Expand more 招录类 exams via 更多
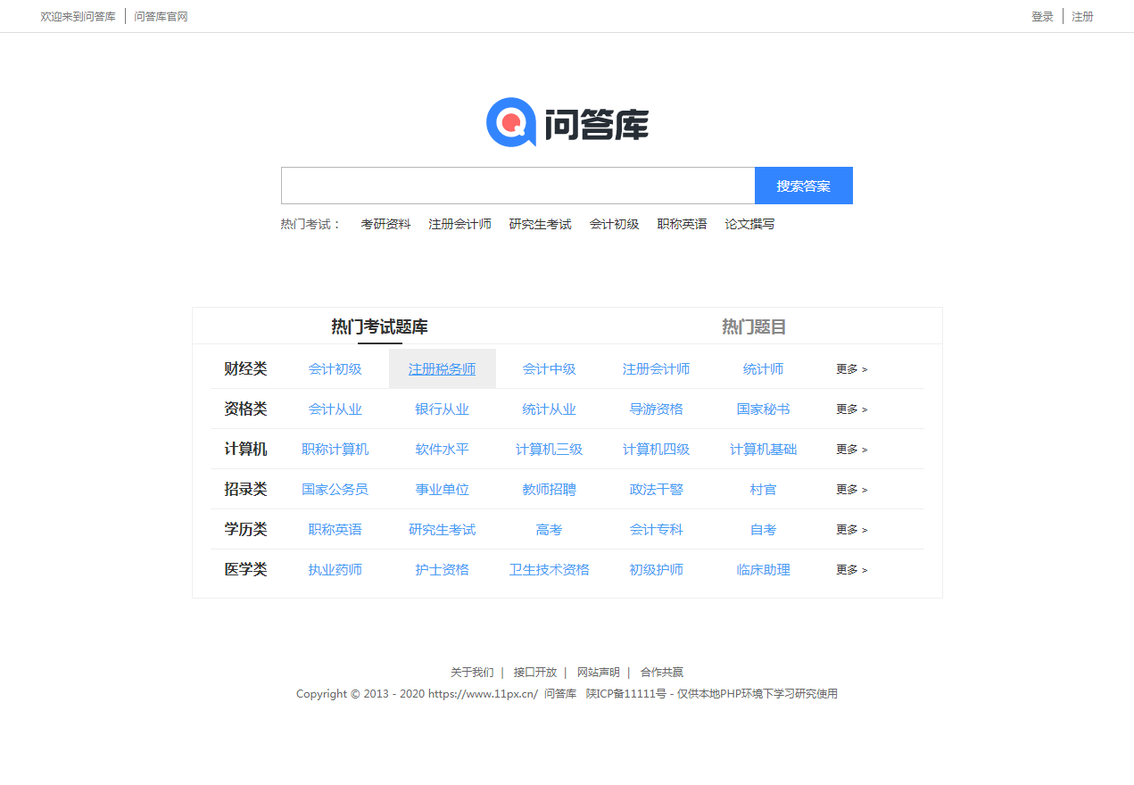This screenshot has width=1134, height=785. (x=850, y=489)
